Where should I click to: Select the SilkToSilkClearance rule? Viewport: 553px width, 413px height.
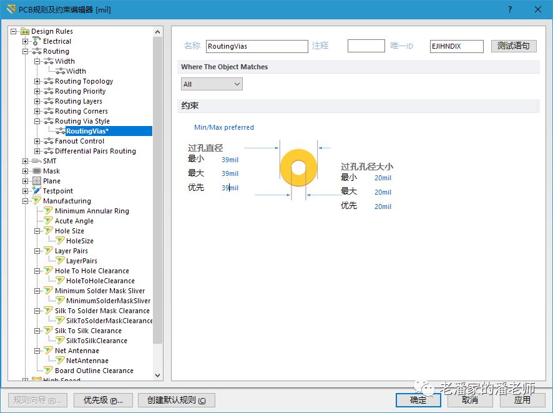pyautogui.click(x=96, y=341)
